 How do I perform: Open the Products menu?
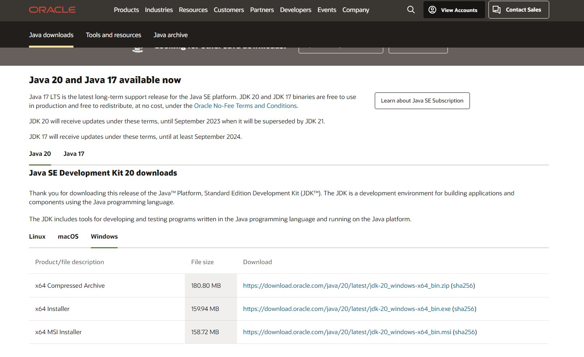(x=126, y=10)
